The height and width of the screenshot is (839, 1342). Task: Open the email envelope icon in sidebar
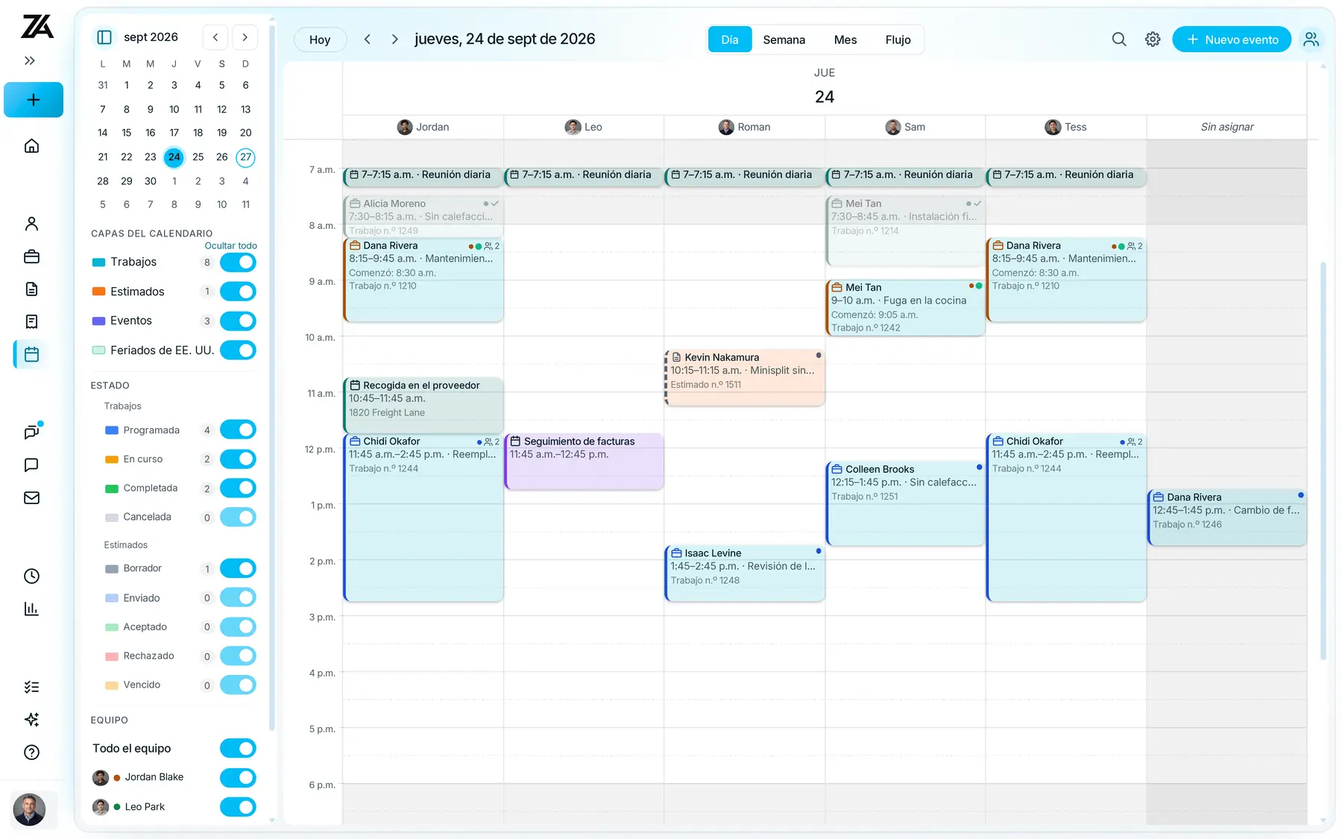pos(31,497)
